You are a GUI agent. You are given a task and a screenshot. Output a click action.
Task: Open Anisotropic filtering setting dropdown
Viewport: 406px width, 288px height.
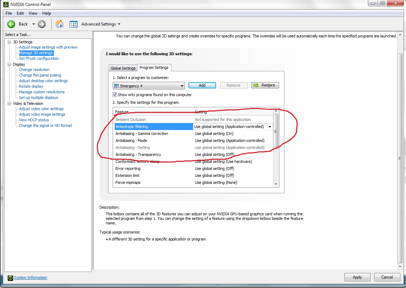270,127
